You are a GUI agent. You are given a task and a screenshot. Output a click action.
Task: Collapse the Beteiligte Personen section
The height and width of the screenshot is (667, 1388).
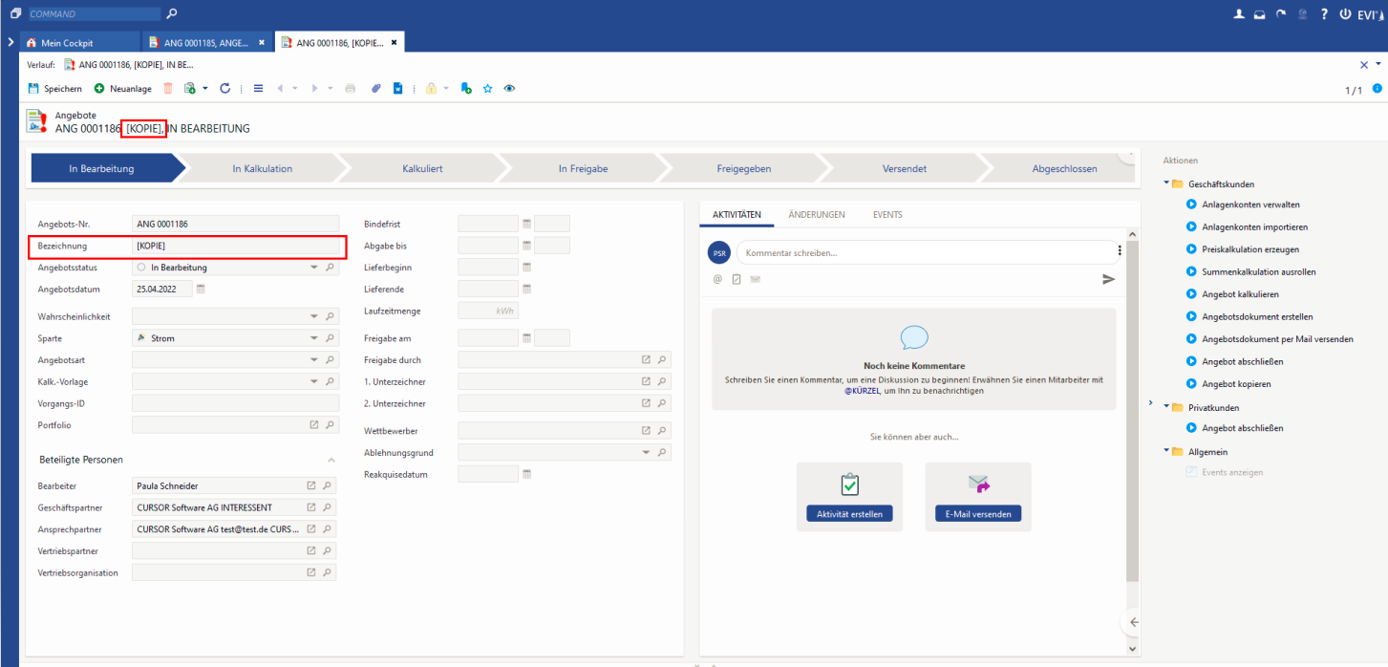pyautogui.click(x=331, y=460)
